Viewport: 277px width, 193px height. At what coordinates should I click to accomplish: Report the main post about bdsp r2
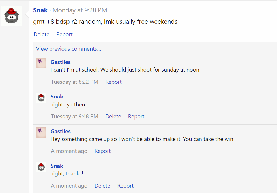[x=65, y=34]
